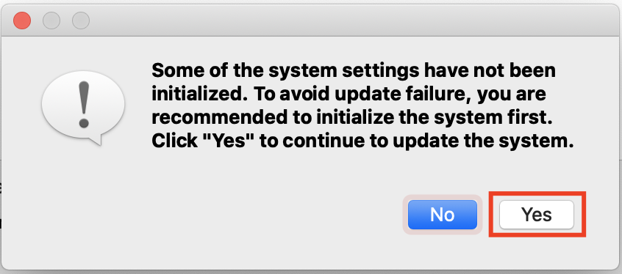Click the middle gray traffic-light button
The width and height of the screenshot is (622, 274).
[x=51, y=21]
